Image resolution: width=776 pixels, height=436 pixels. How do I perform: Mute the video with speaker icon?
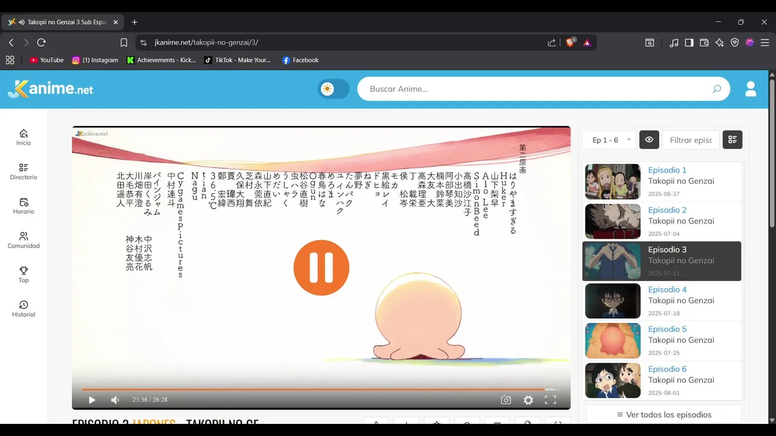click(x=115, y=400)
